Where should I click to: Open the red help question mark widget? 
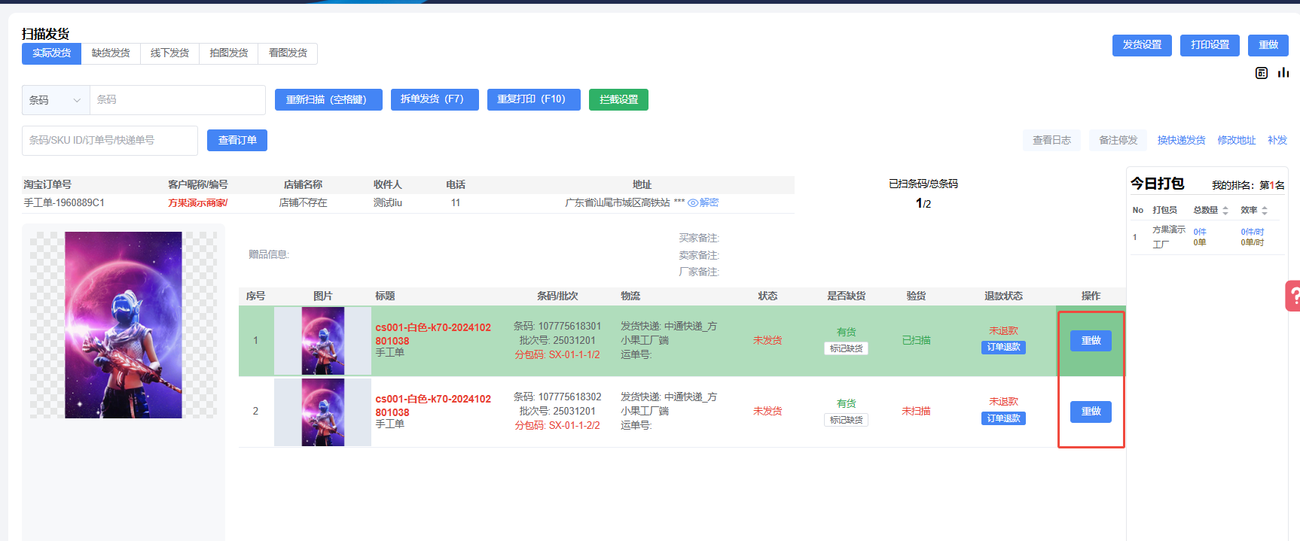pos(1292,296)
